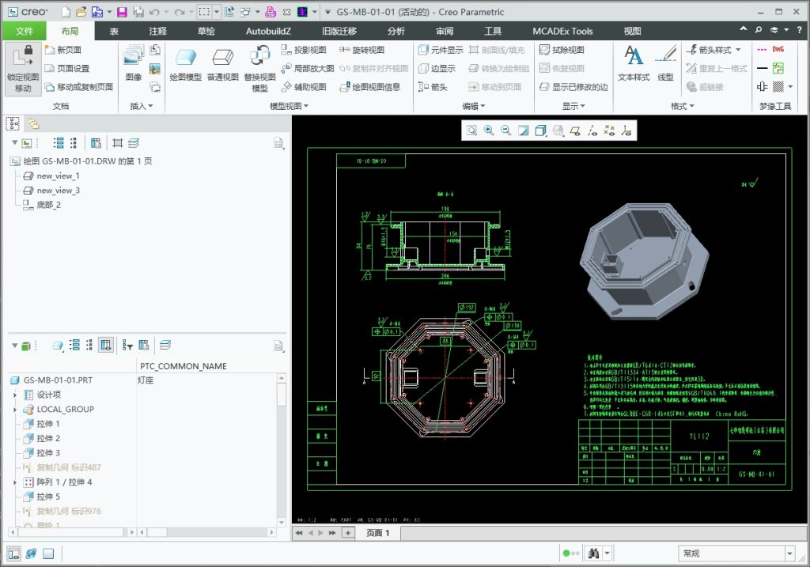
Task: Select new_view_1 in the drawing tree
Action: (x=58, y=176)
